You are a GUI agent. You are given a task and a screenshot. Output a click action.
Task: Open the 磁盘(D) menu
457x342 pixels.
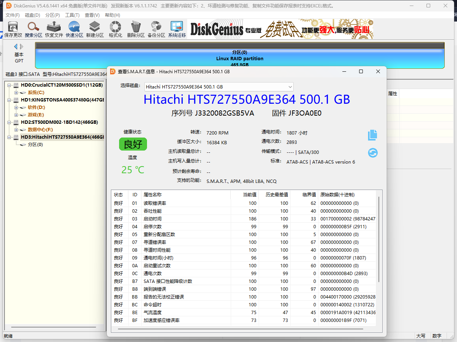32,15
